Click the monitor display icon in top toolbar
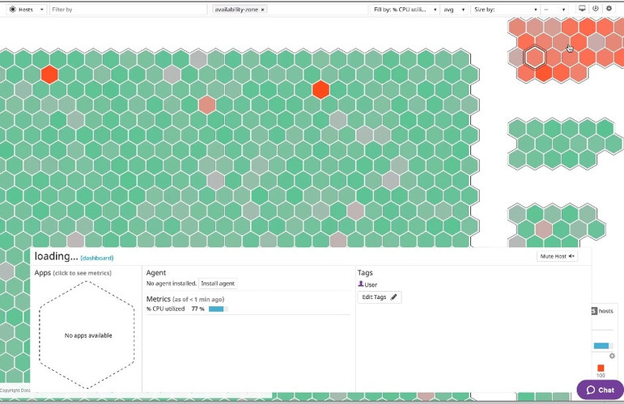 (582, 9)
